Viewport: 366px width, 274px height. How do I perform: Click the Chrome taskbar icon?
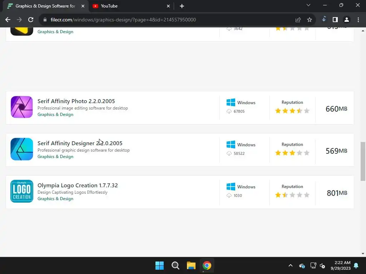click(207, 265)
